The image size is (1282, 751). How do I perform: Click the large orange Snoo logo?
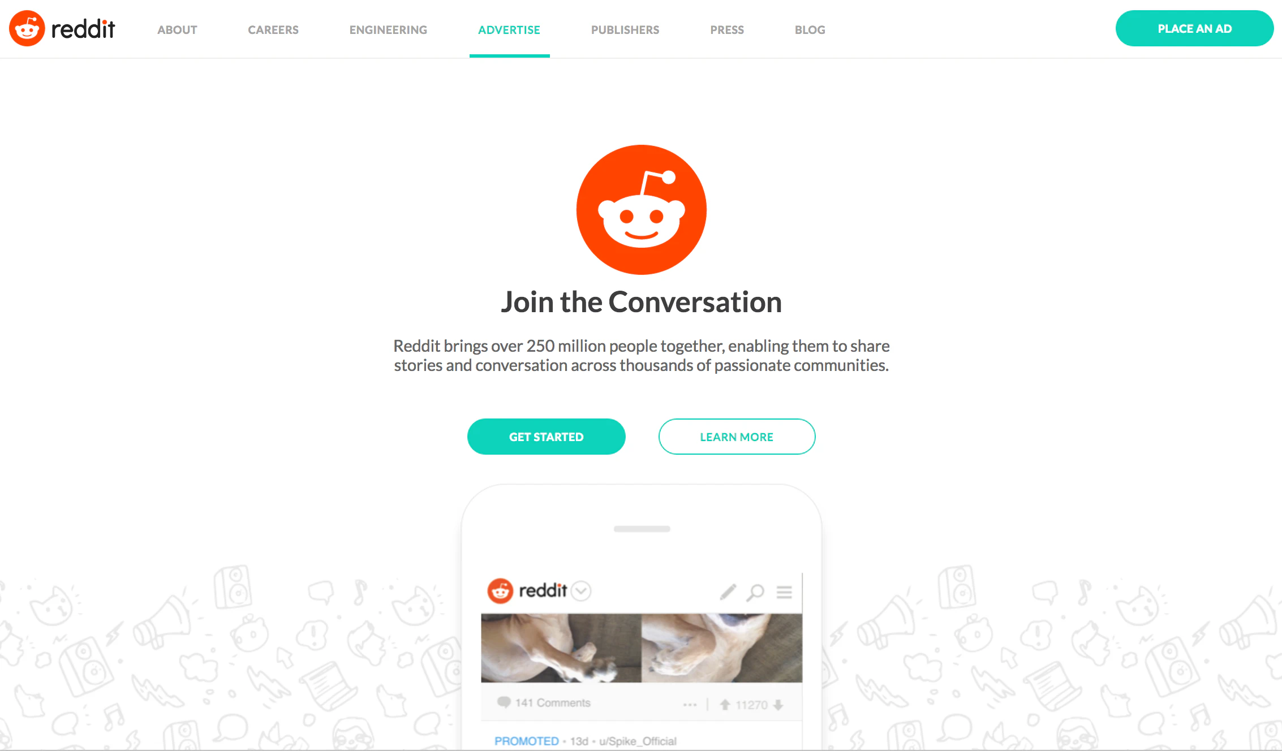tap(641, 210)
